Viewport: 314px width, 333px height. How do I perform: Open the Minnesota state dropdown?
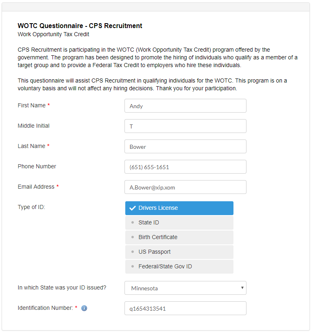click(x=185, y=288)
